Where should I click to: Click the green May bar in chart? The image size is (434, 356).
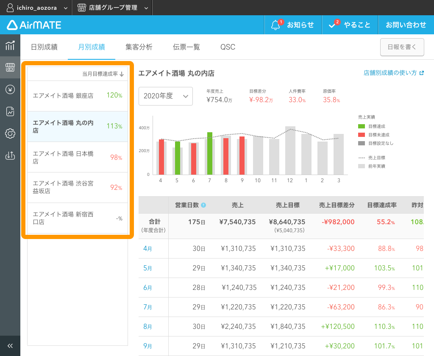click(178, 158)
